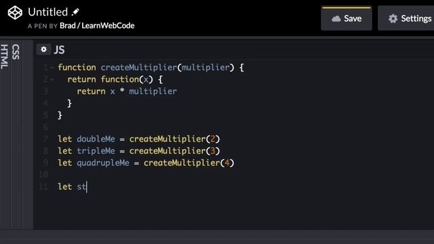Click closing brace on line 4
Screen dimensions: 434x244
click(69, 104)
